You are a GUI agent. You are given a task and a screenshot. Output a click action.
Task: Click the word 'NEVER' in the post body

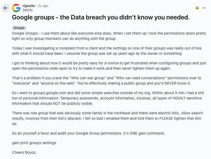tap(171, 83)
